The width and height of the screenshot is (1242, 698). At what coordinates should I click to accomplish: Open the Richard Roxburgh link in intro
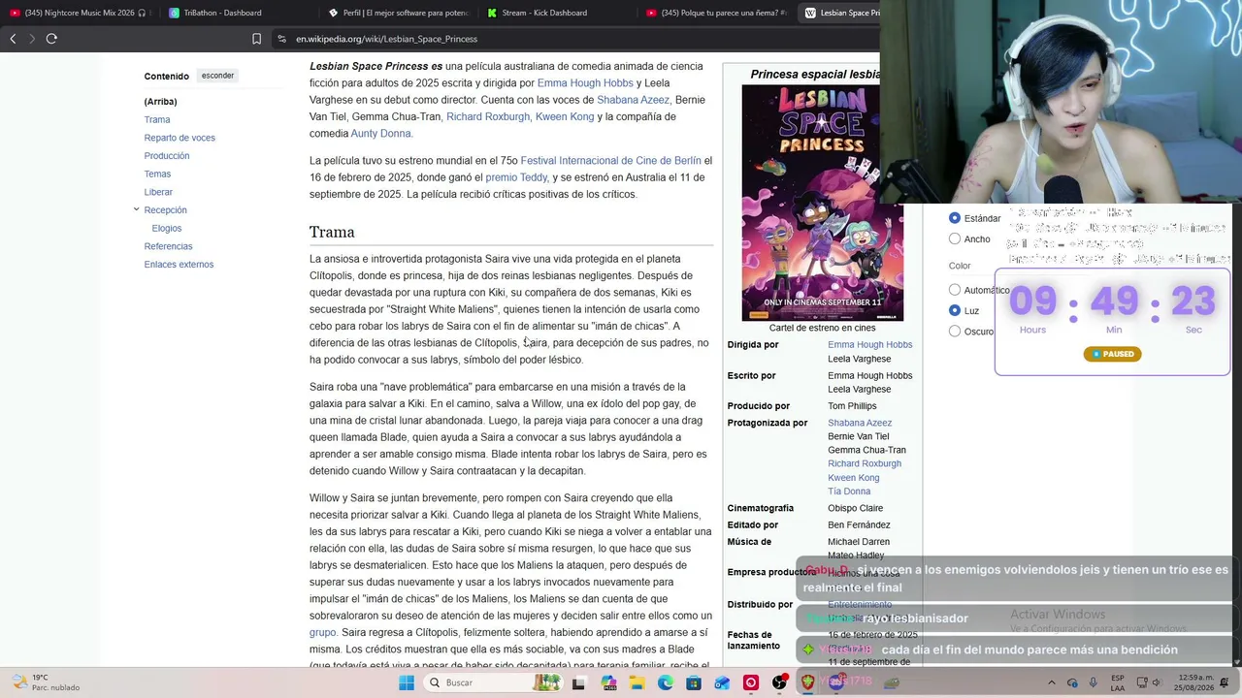point(488,116)
